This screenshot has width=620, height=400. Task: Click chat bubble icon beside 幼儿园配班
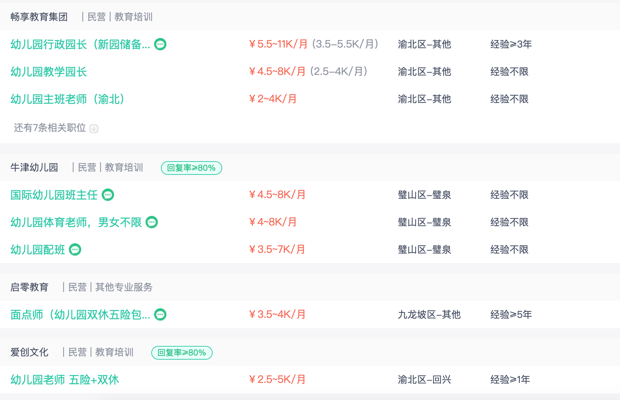75,249
